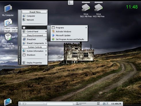Click the Microsoft Update globe icon
This screenshot has width=141, height=106.
coord(53,35)
